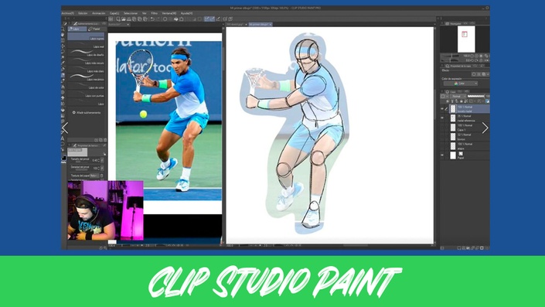
Task: Select the Zoom magnifier tool
Action: click(x=63, y=29)
